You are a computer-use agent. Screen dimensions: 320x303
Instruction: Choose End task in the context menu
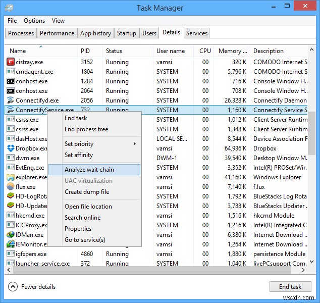coord(94,118)
